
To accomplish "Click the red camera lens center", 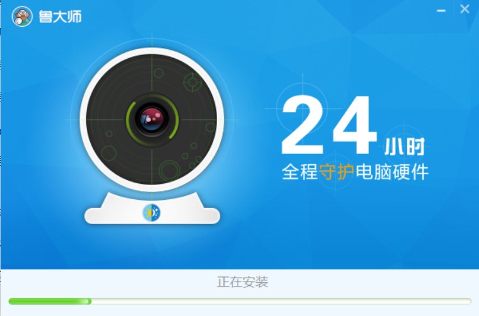I will 152,119.
